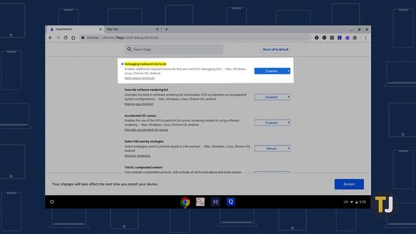Click the 'Debugging keyboard shortcuts' title
This screenshot has height=234, width=416.
point(146,64)
